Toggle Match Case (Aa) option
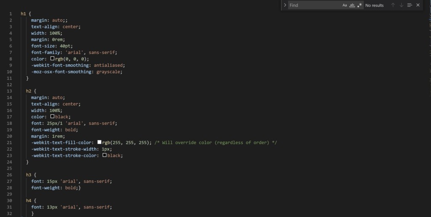This screenshot has height=217, width=431. pos(344,5)
